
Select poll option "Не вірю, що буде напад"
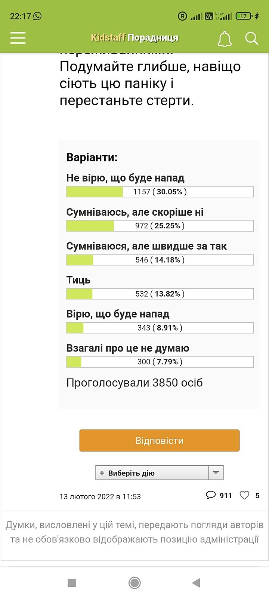coord(126,178)
